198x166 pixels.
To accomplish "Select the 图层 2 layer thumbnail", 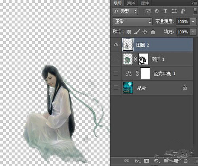I will pos(128,45).
